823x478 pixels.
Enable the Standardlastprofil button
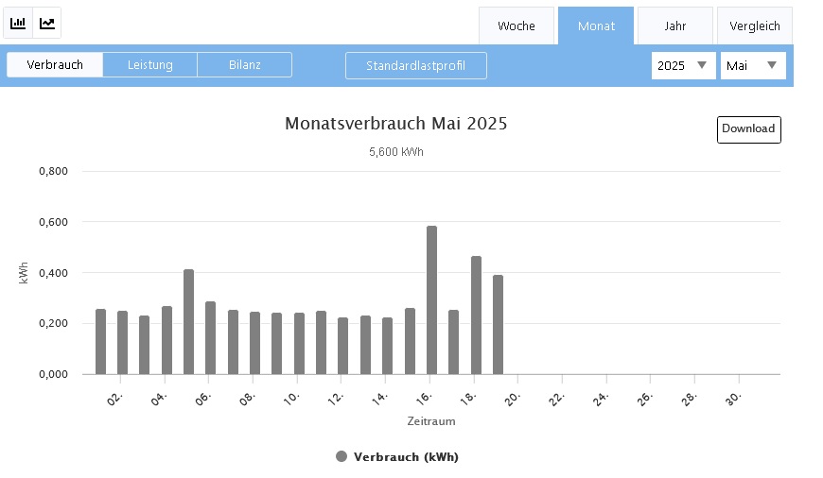(x=416, y=65)
